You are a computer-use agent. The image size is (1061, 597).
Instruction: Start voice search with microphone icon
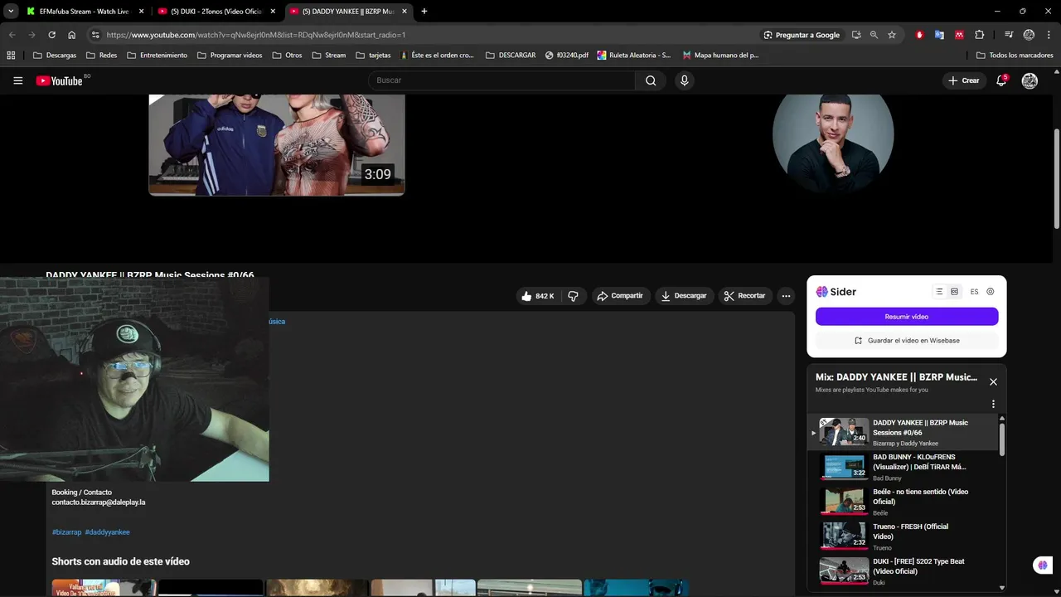[684, 80]
